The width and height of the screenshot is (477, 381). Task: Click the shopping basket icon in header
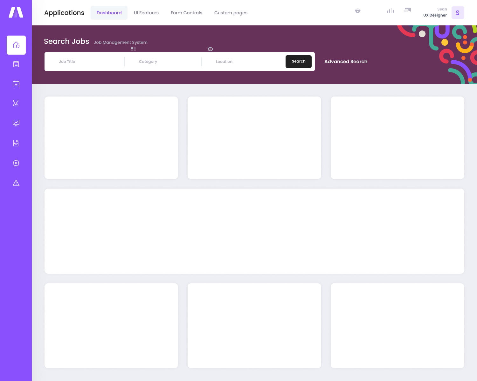point(358,11)
